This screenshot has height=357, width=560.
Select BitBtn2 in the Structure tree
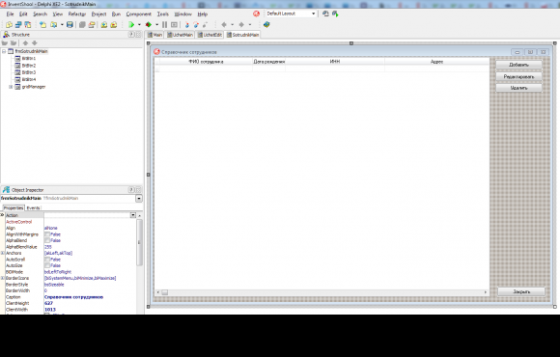pyautogui.click(x=29, y=66)
